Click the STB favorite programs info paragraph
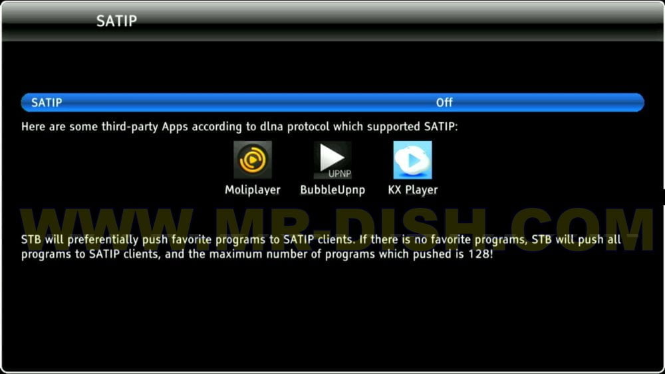665x374 pixels. pos(319,246)
